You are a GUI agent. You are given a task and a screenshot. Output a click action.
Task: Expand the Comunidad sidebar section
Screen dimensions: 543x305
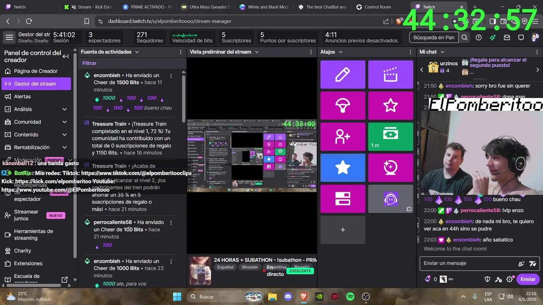click(64, 122)
